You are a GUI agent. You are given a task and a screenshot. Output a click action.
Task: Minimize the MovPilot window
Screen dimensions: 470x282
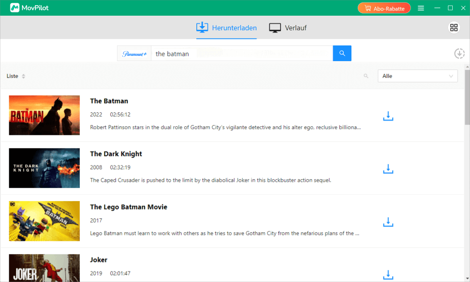tap(437, 8)
